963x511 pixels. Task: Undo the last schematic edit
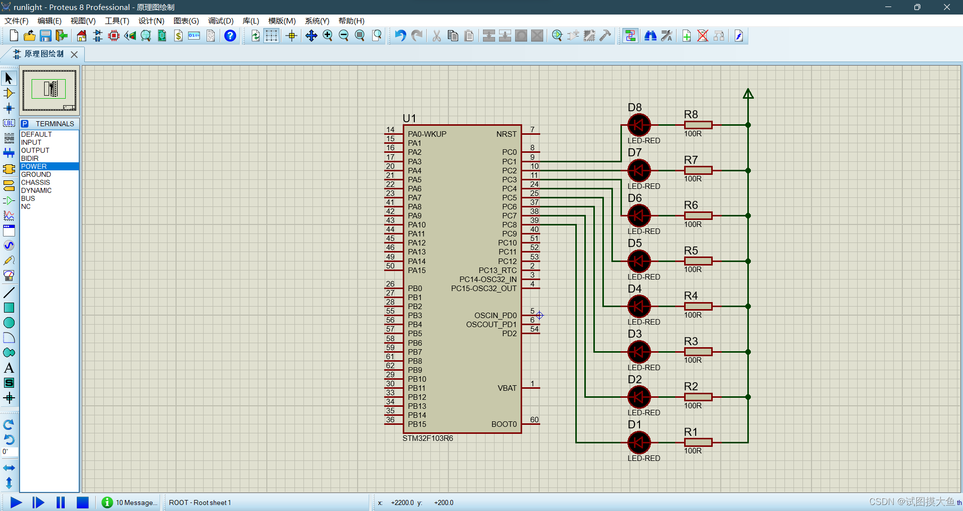400,36
